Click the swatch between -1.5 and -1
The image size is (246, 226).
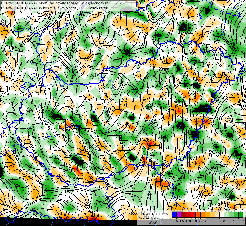click(x=212, y=215)
